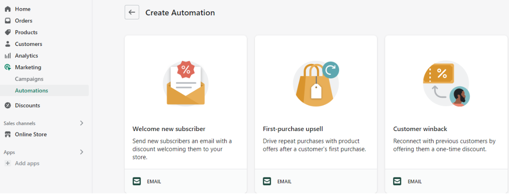
Task: Select the Automations submenu item
Action: point(32,91)
